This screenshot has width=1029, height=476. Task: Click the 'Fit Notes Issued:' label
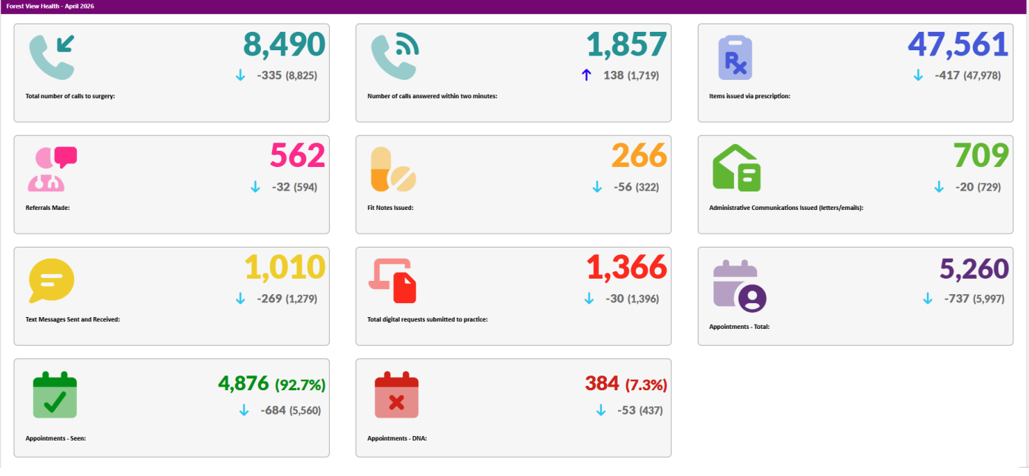[390, 208]
